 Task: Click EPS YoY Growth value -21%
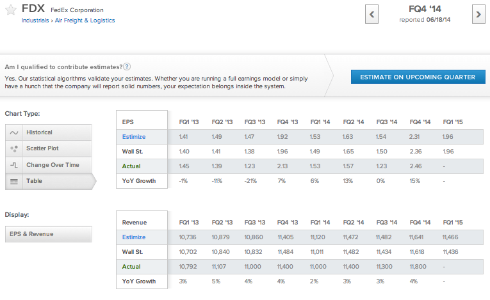point(250,181)
